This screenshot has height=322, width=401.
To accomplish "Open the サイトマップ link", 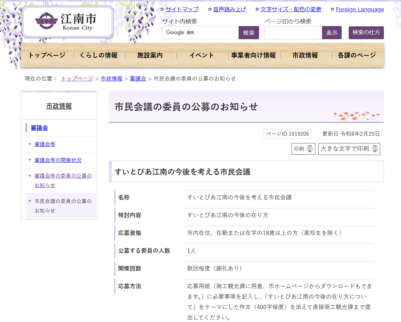I will [182, 9].
